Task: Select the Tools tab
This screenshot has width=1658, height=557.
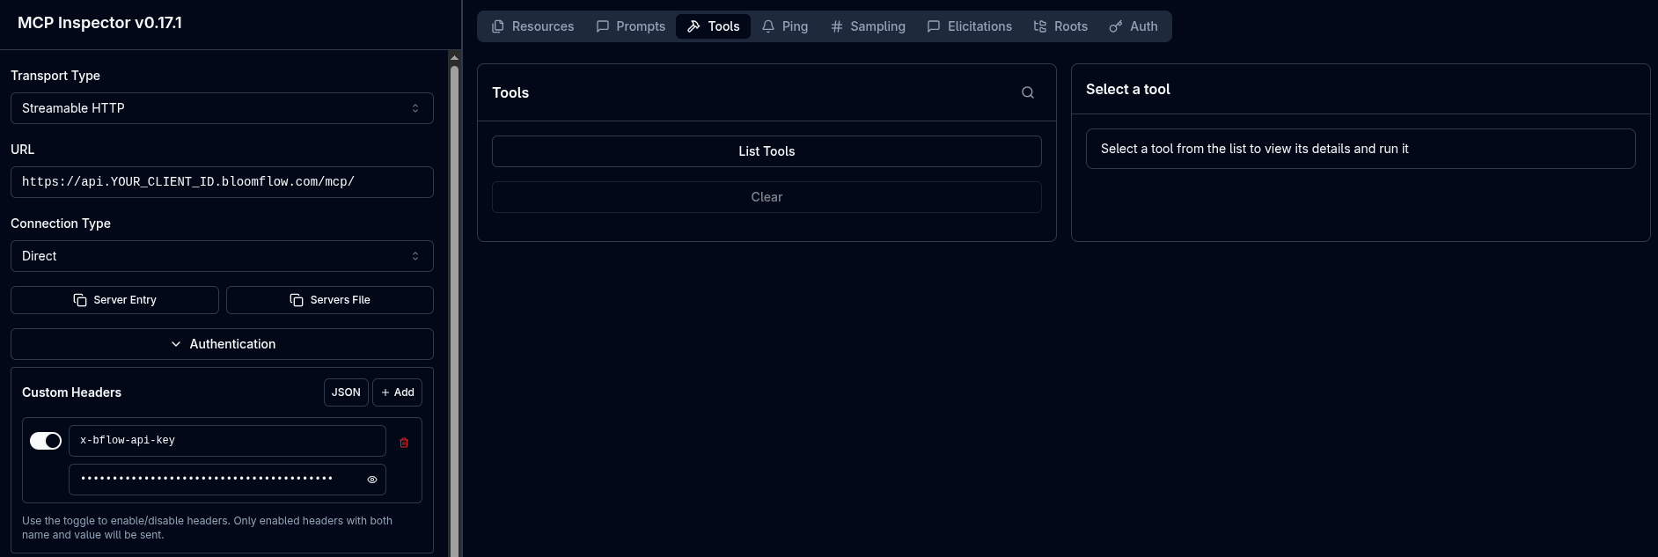Action: [714, 26]
